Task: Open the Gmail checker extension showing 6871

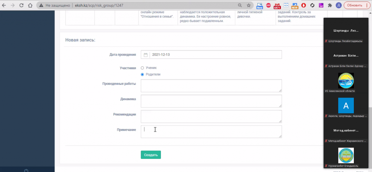Action: click(x=277, y=6)
